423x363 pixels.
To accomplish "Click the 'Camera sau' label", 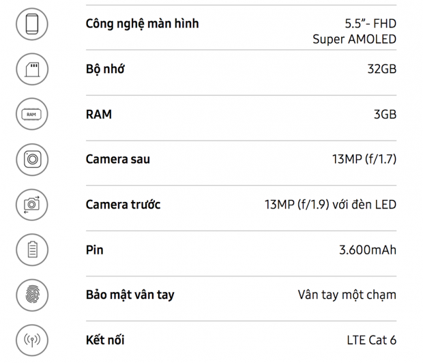I will click(117, 160).
